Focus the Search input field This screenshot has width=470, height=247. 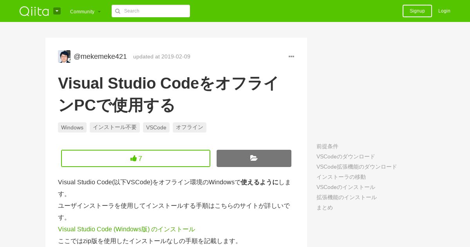[151, 11]
